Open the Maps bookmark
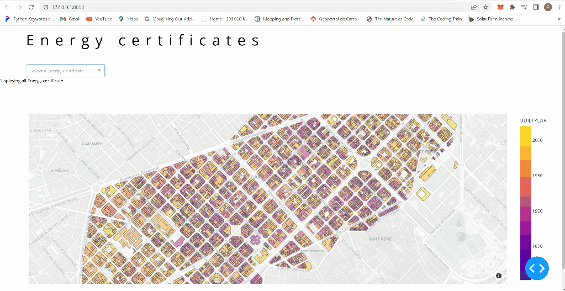 point(128,19)
